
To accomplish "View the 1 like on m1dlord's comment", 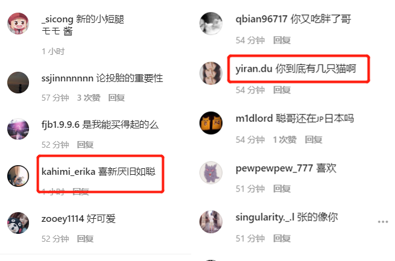I will point(285,139).
